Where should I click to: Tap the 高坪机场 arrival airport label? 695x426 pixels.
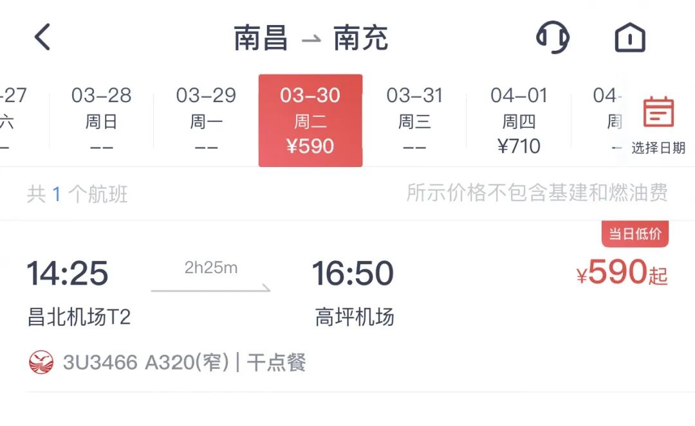pyautogui.click(x=355, y=317)
